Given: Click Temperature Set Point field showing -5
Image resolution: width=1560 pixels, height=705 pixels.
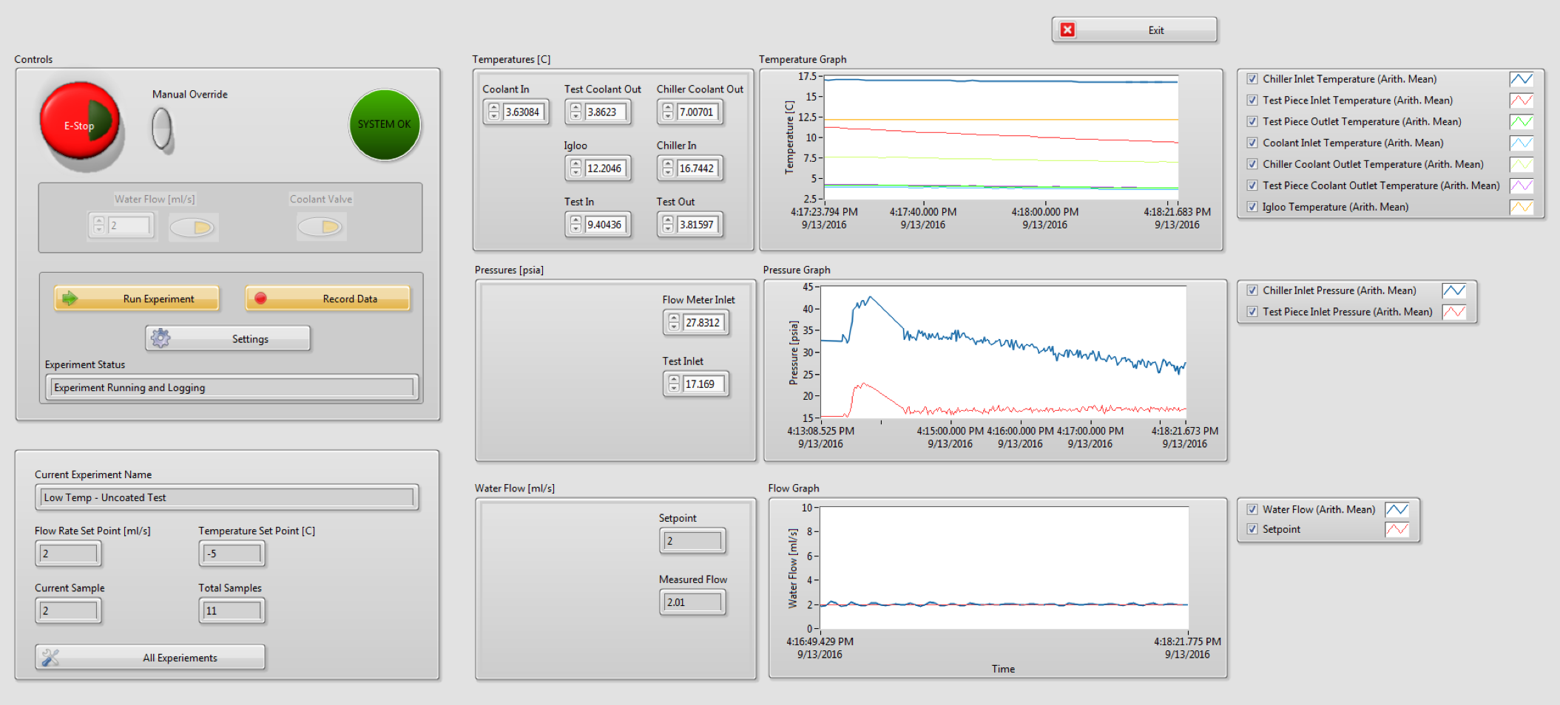Looking at the screenshot, I should click(232, 554).
